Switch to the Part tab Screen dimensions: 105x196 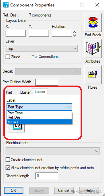tap(9, 92)
